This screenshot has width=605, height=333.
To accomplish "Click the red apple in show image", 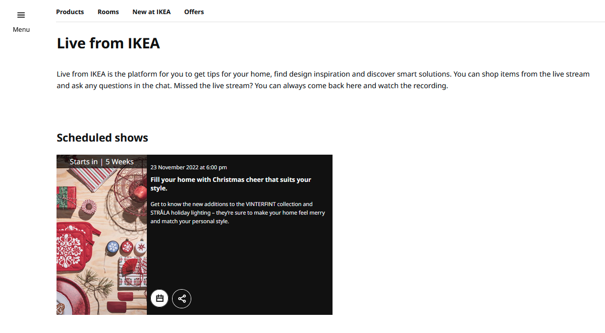I will tap(139, 192).
